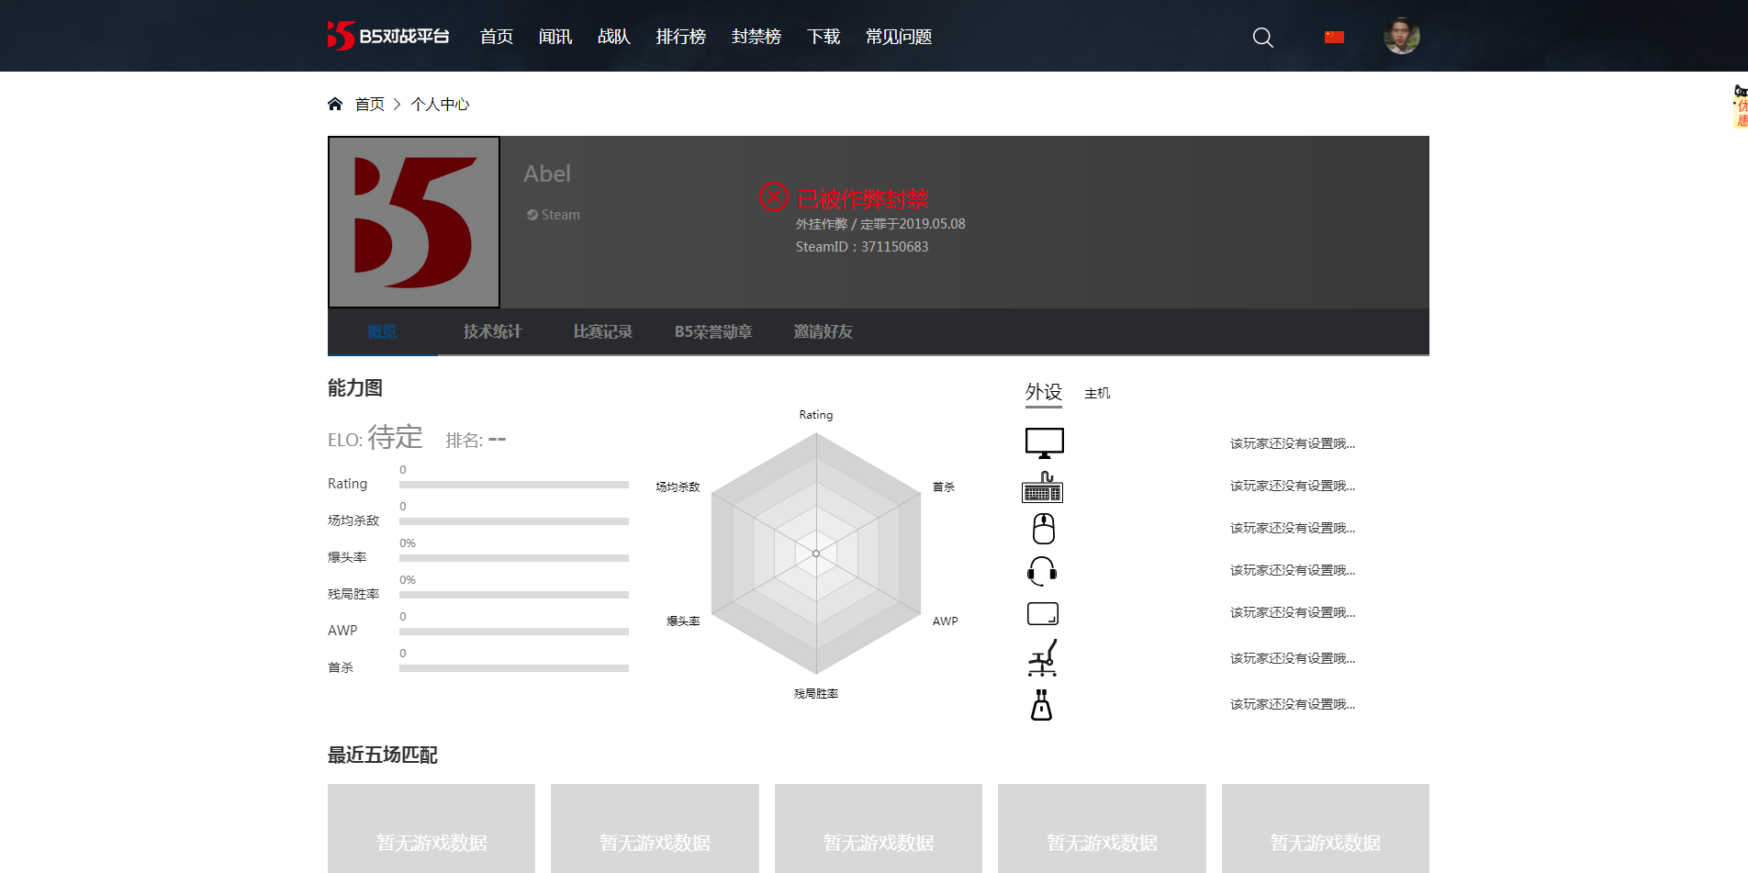Open the Steam profile link

(553, 214)
